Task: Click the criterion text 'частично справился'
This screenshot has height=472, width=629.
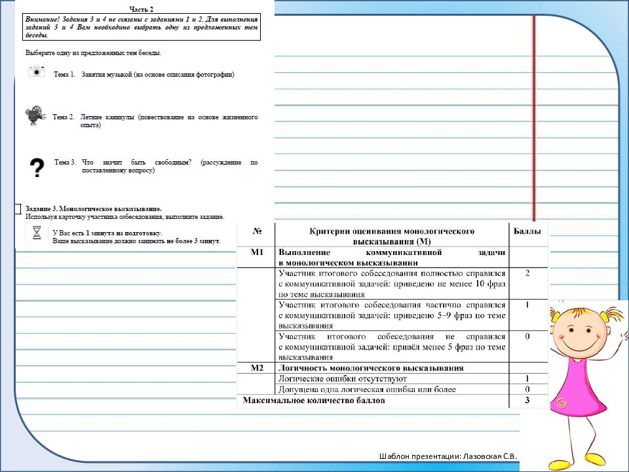Action: pyautogui.click(x=392, y=315)
